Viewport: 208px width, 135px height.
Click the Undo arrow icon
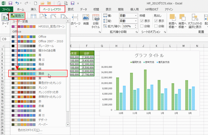[x=18, y=3]
